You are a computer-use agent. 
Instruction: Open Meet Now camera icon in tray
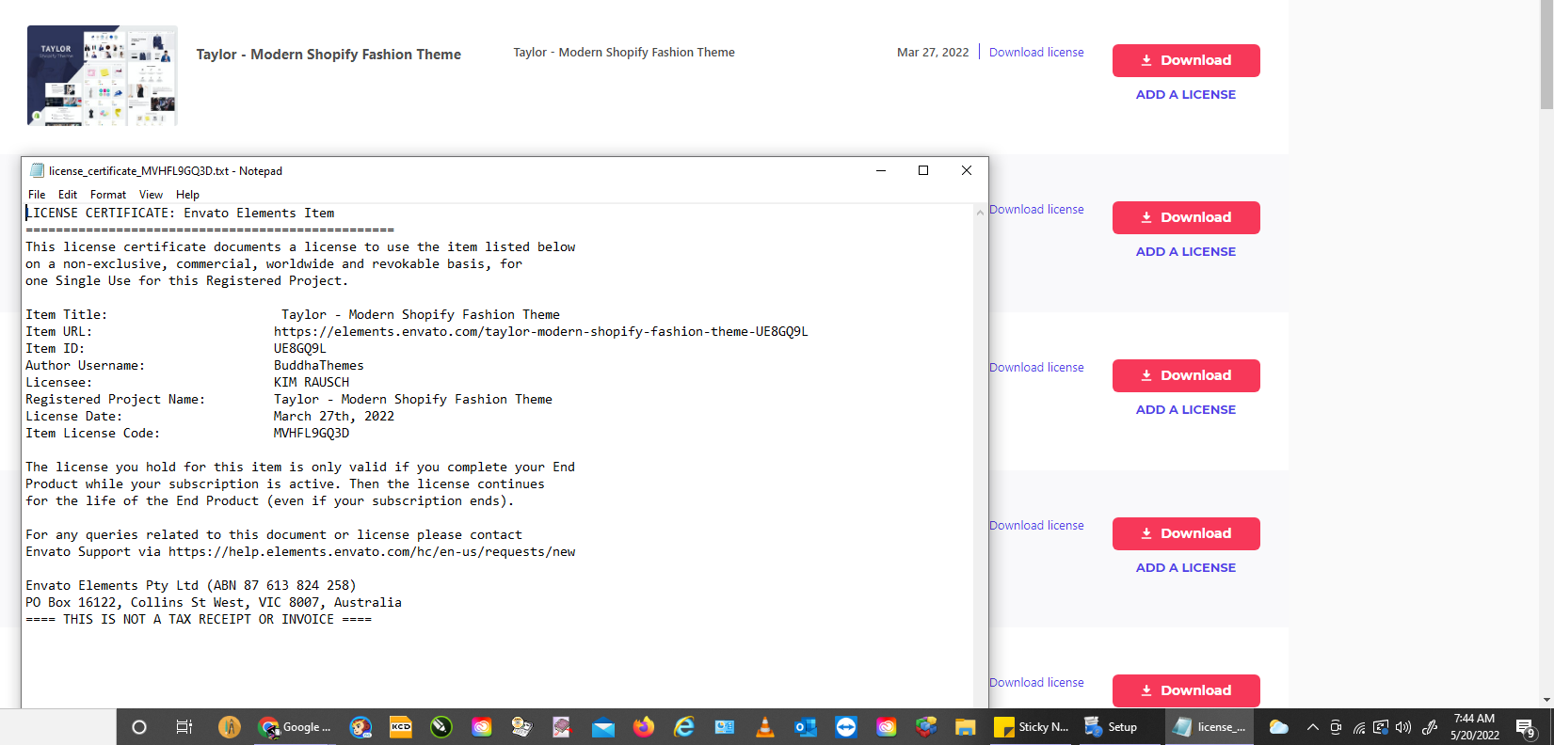[x=1336, y=727]
